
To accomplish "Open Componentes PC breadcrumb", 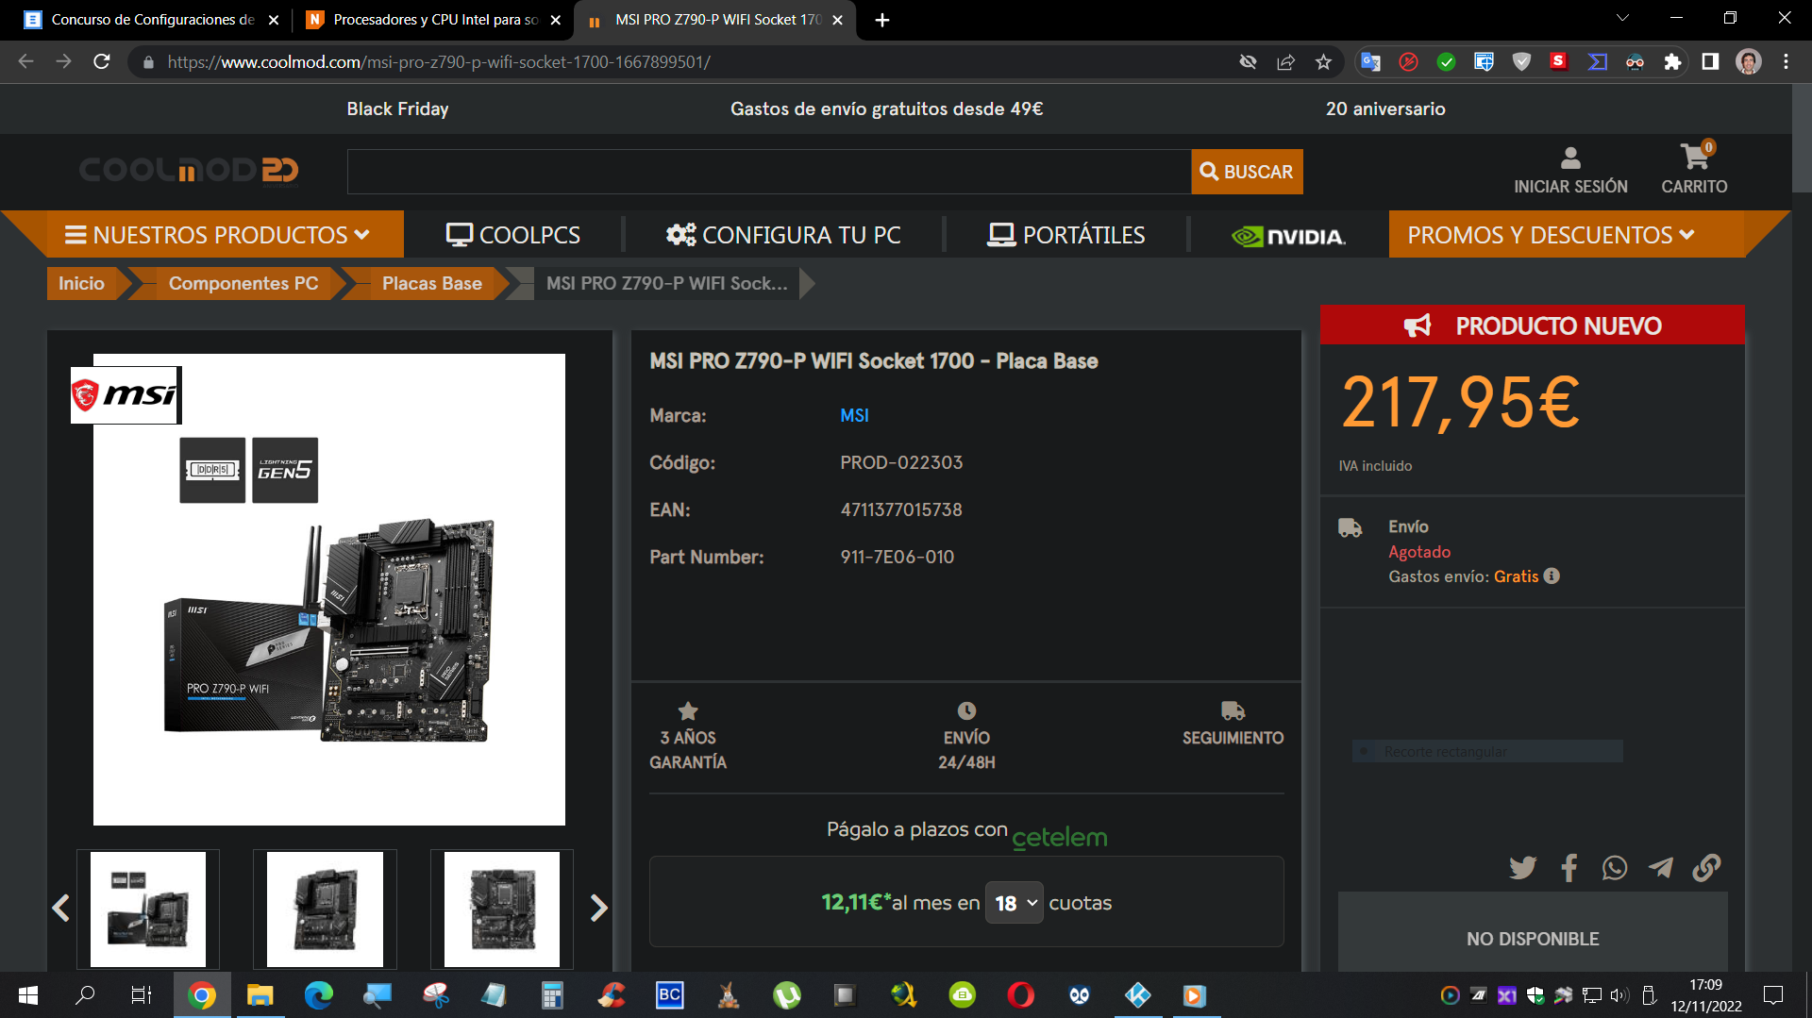I will tap(243, 283).
